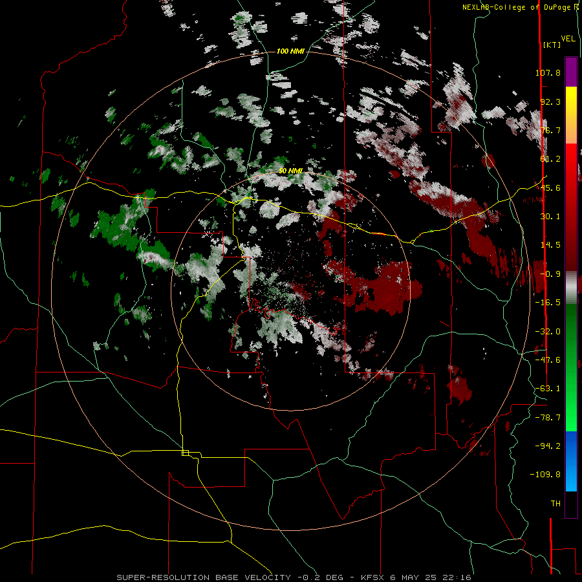
Task: Click the 107.8 velocity scale value
Action: point(548,72)
